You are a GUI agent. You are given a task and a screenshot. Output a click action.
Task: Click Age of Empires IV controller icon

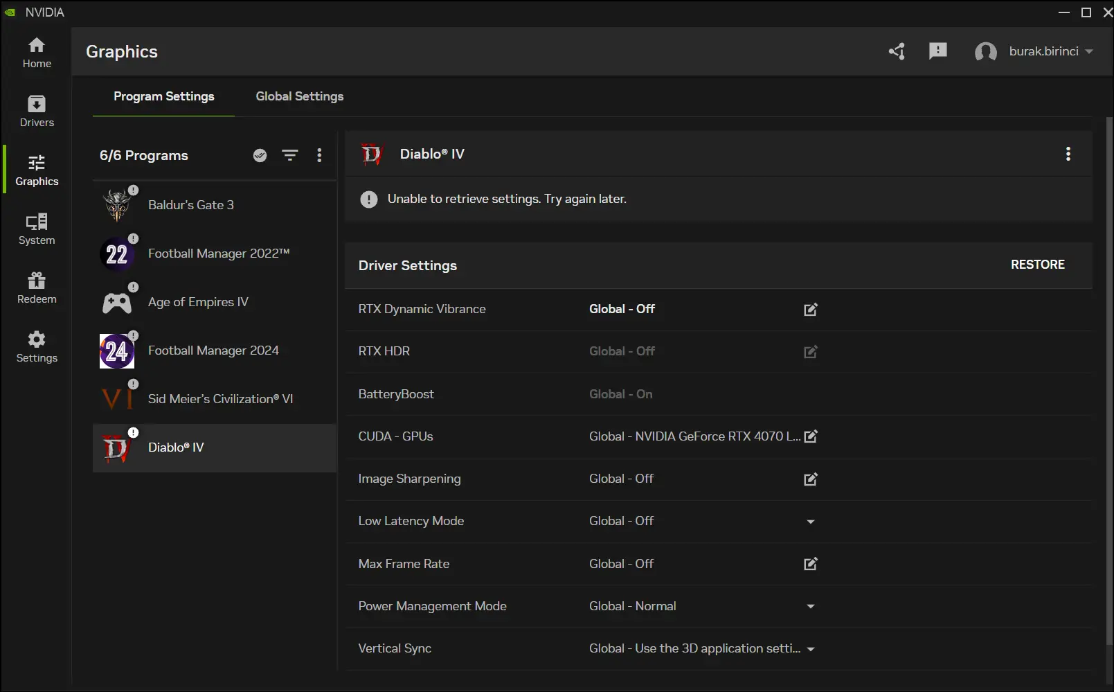point(117,303)
